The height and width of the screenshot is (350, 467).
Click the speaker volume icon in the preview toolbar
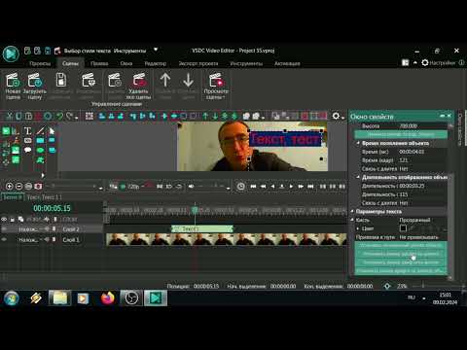(191, 187)
